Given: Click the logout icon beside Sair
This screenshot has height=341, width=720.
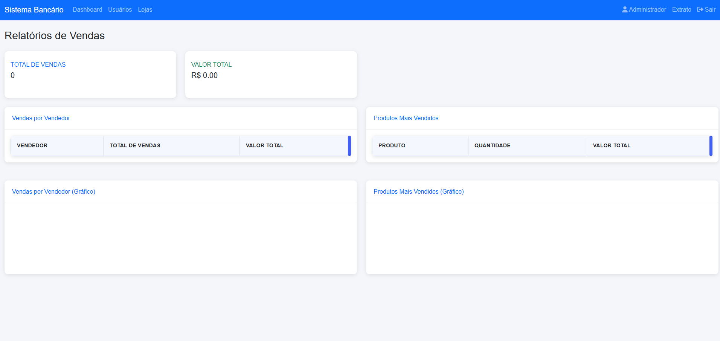Looking at the screenshot, I should [x=700, y=9].
